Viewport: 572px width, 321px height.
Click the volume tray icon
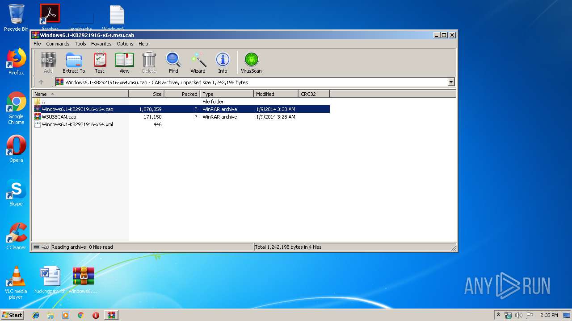tap(518, 315)
